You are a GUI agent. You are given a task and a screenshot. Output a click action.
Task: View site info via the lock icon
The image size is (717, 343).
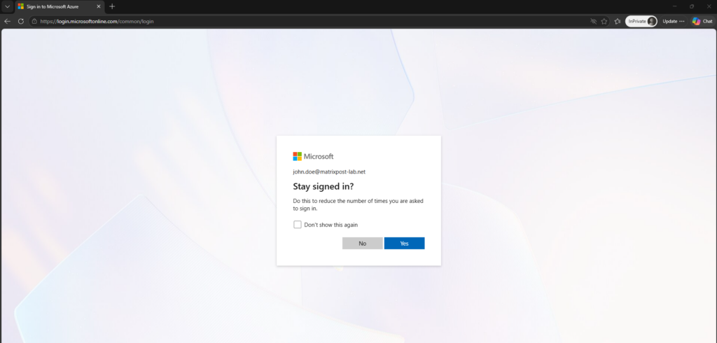34,21
